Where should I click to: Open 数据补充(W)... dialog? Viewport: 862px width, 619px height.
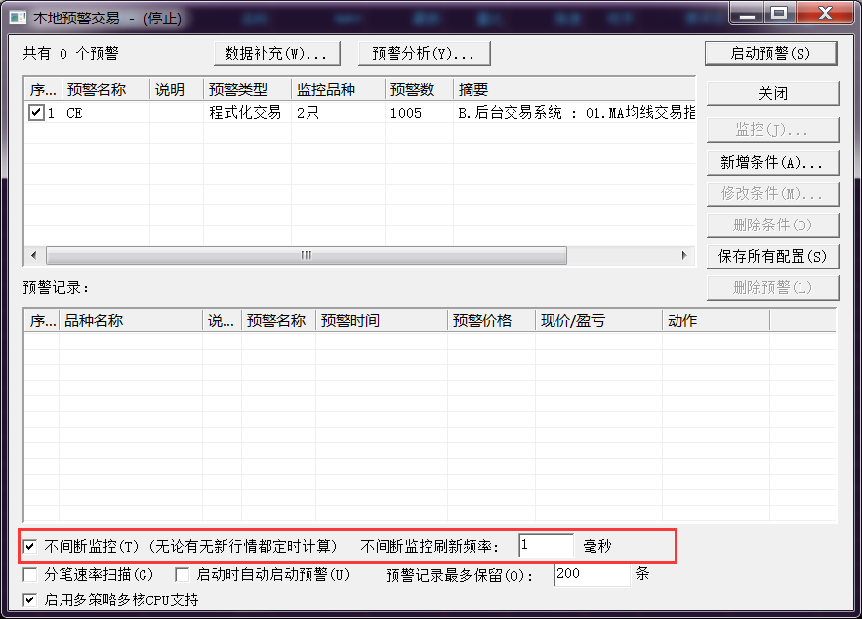pos(276,53)
